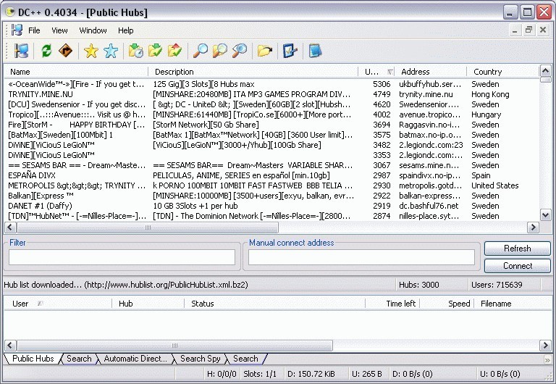This screenshot has height=384, width=556.
Task: Open Favorite Users blue star icon
Action: coord(110,51)
